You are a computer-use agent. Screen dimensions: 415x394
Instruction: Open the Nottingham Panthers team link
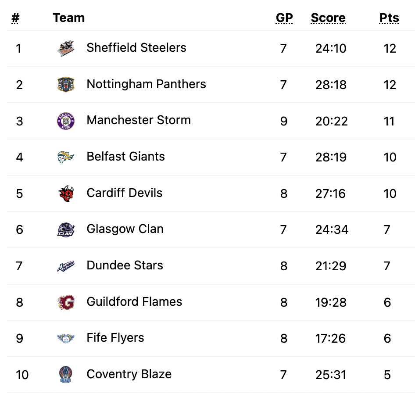coord(146,84)
